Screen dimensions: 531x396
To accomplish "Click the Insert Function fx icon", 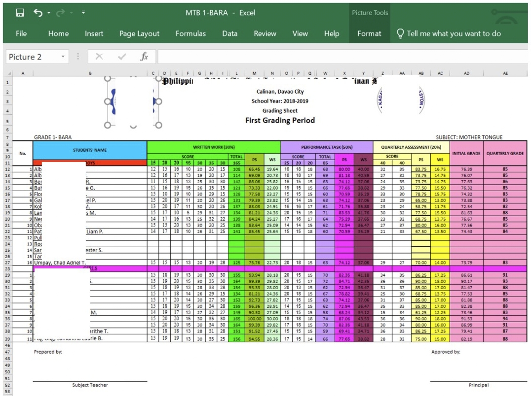I will (144, 57).
